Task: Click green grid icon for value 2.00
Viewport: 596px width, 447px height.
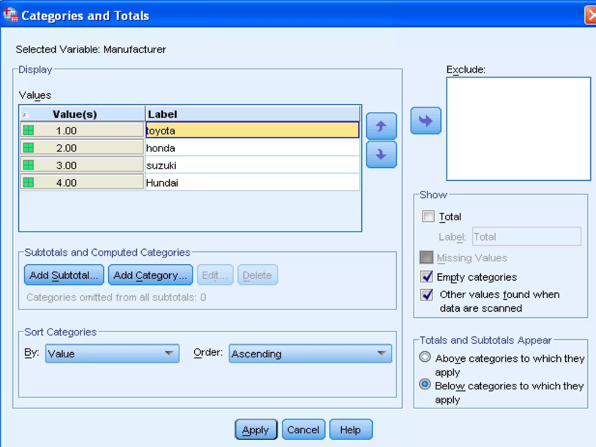Action: 29,148
